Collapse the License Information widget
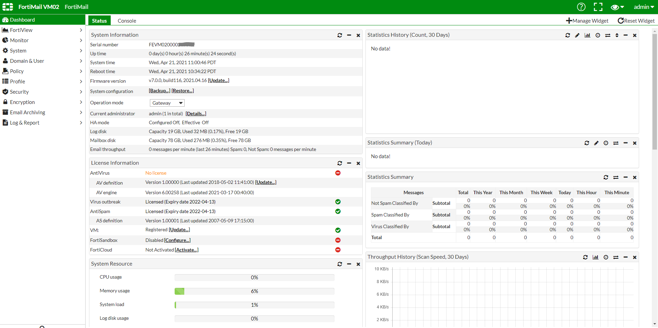This screenshot has width=658, height=328. pos(349,163)
